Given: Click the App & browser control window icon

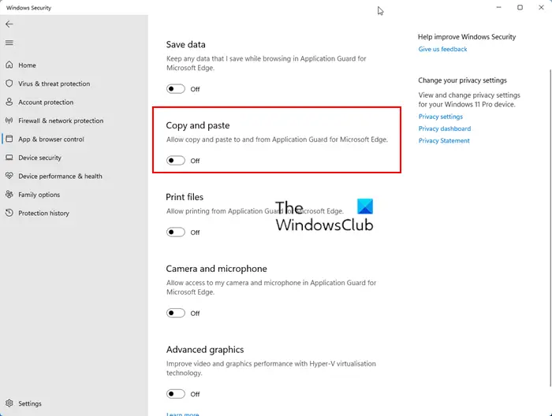Looking at the screenshot, I should (x=9, y=139).
